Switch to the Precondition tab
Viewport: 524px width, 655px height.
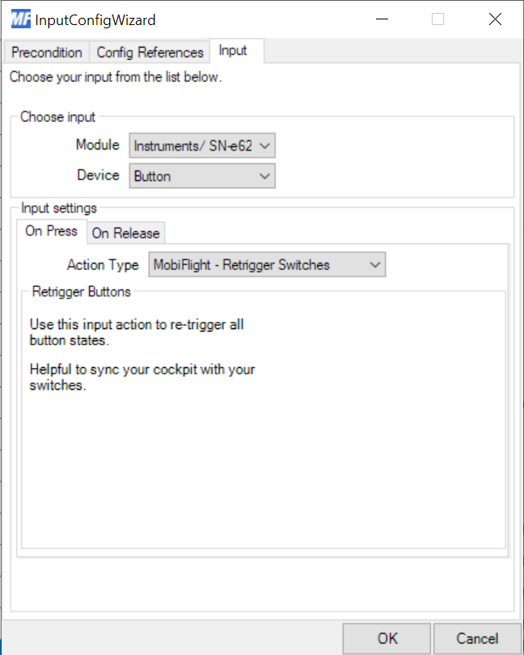pos(47,53)
